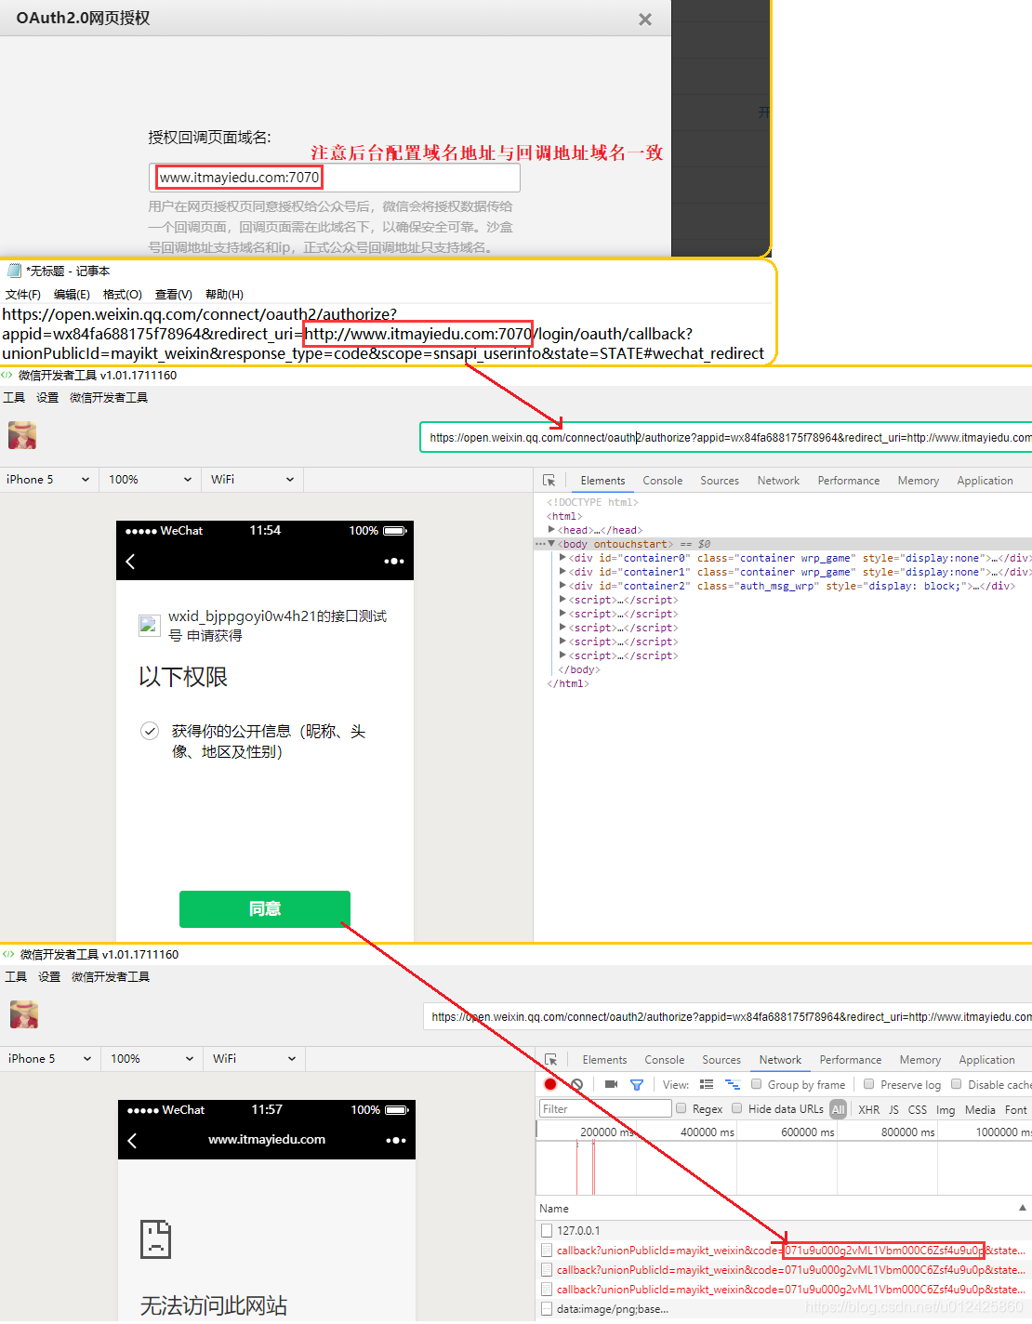
Task: Switch to Sources tab in upper devtools
Action: (x=720, y=481)
